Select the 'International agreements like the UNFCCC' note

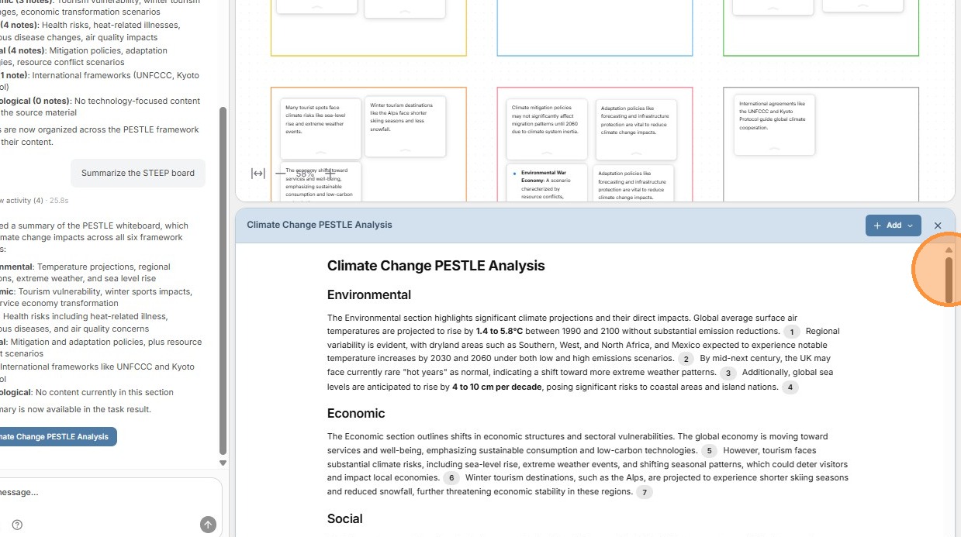(x=773, y=124)
